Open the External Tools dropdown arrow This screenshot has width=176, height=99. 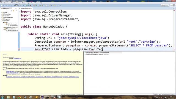[x=32, y=5]
